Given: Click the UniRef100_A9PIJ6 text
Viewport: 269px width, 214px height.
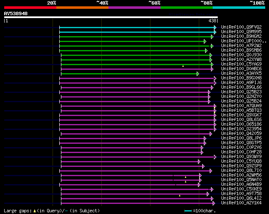Looking at the screenshot, I should 241,83.
